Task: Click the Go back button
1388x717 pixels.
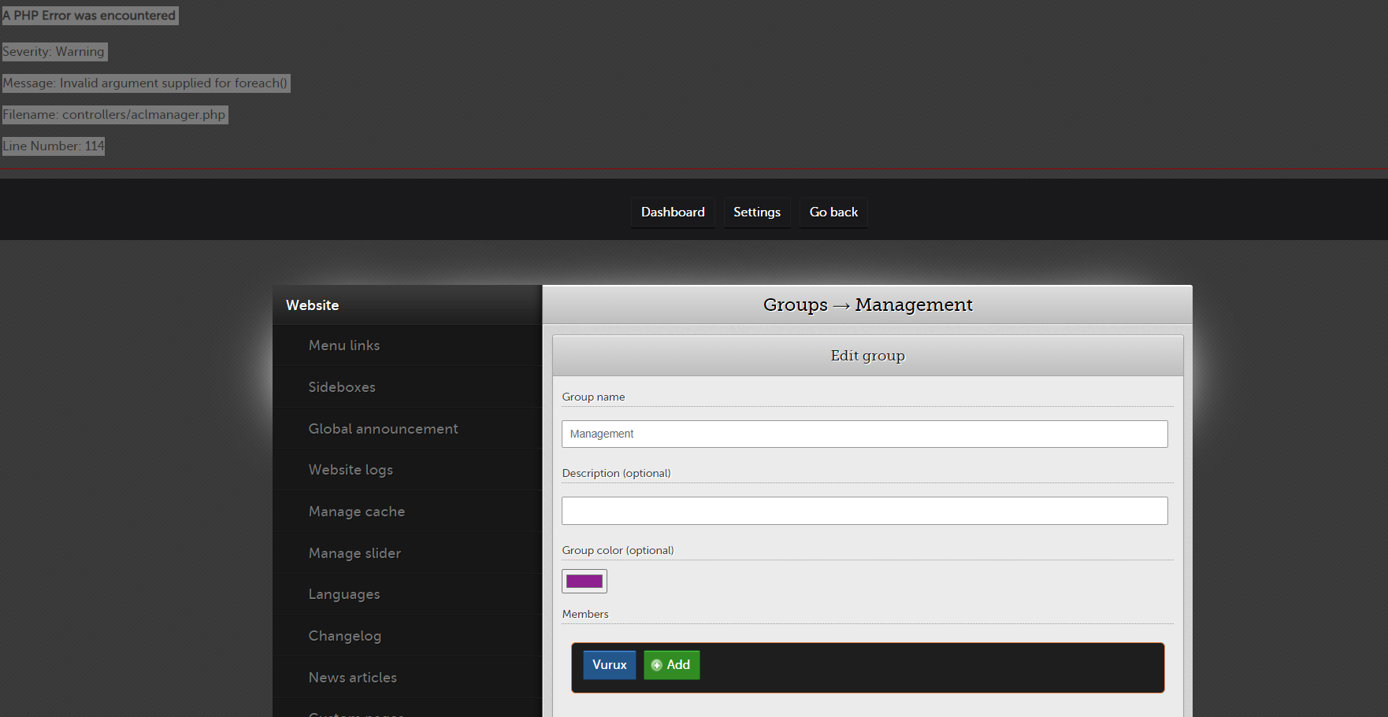Action: tap(833, 212)
